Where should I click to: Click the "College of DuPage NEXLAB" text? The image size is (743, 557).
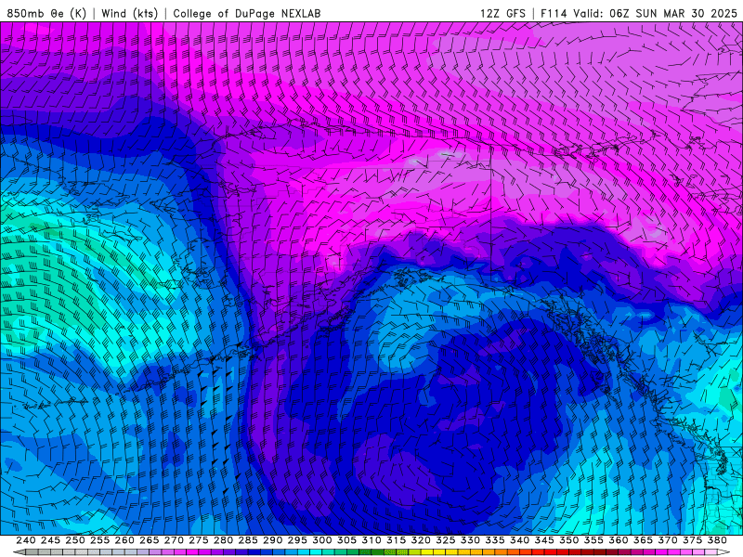point(247,13)
